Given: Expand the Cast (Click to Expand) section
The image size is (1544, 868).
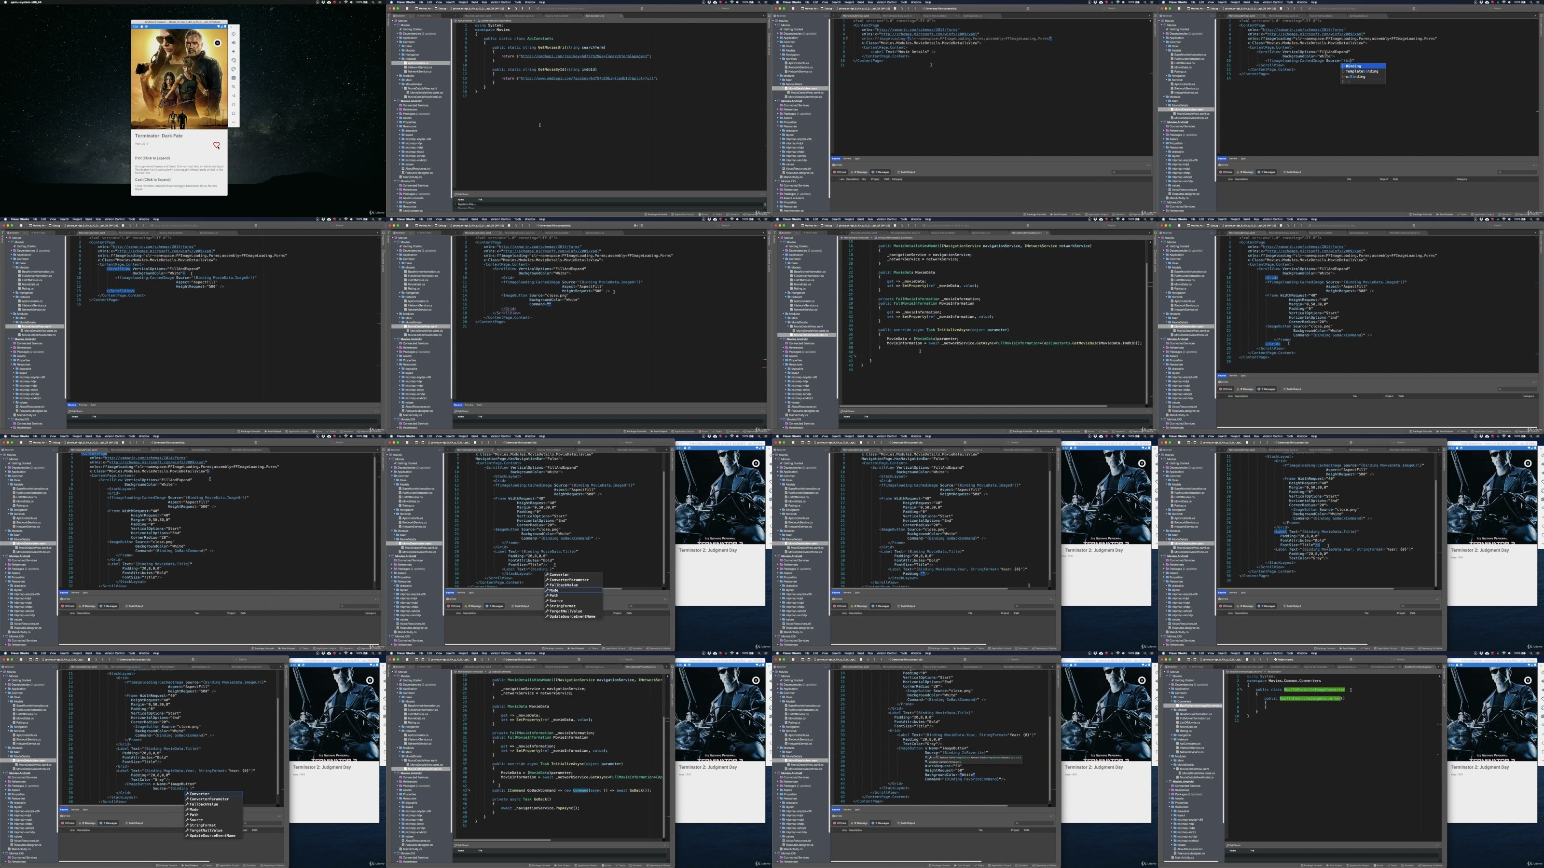Looking at the screenshot, I should pyautogui.click(x=153, y=180).
